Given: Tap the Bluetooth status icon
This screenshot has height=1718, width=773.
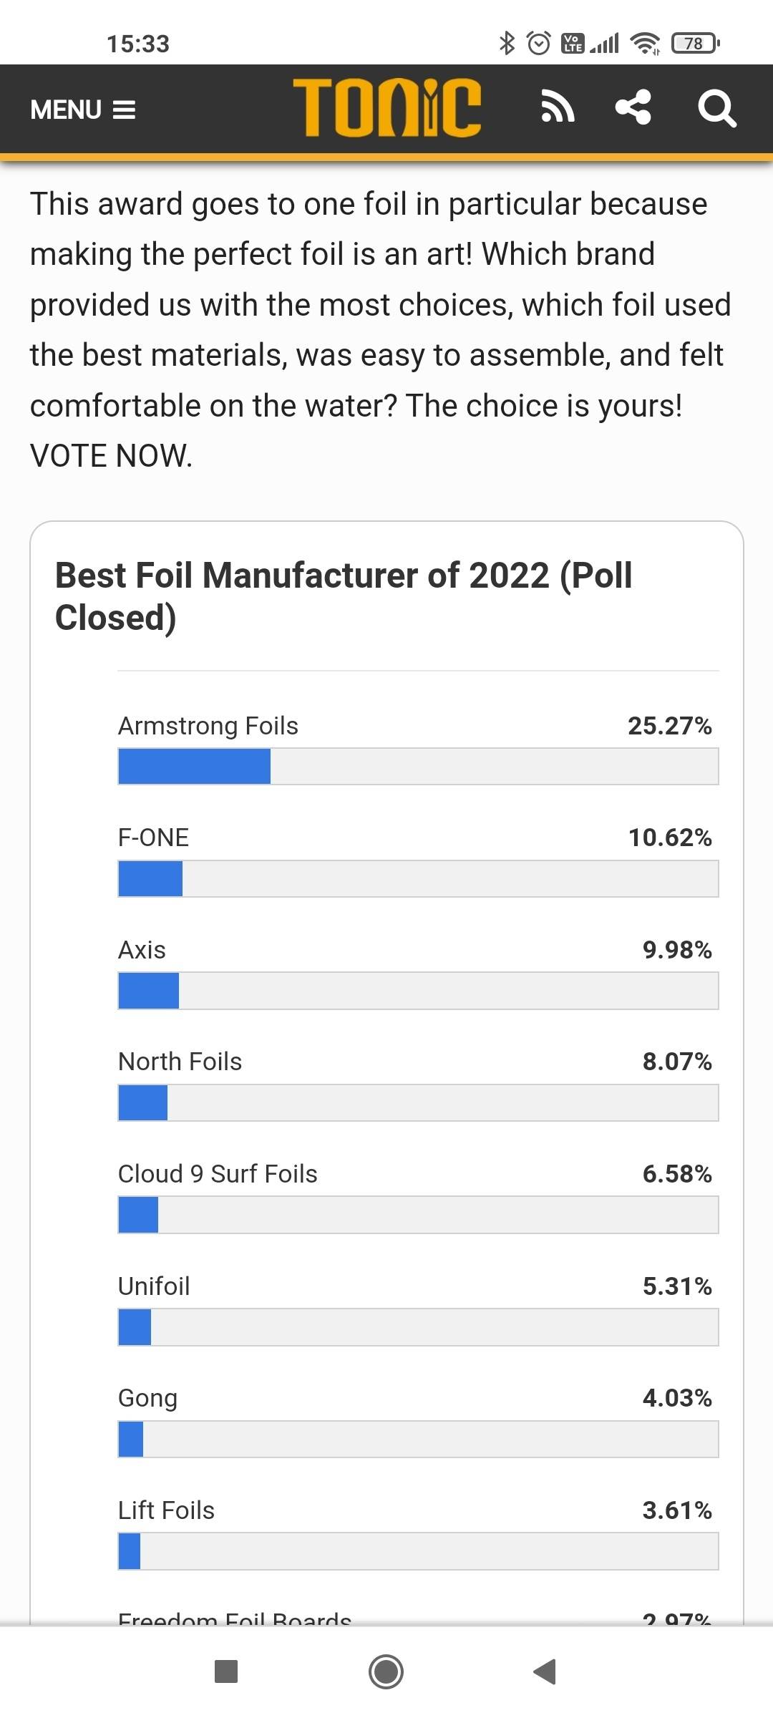Looking at the screenshot, I should pyautogui.click(x=507, y=44).
